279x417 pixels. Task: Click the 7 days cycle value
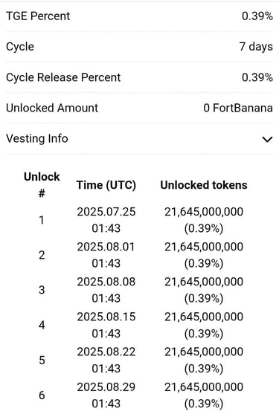pyautogui.click(x=256, y=47)
